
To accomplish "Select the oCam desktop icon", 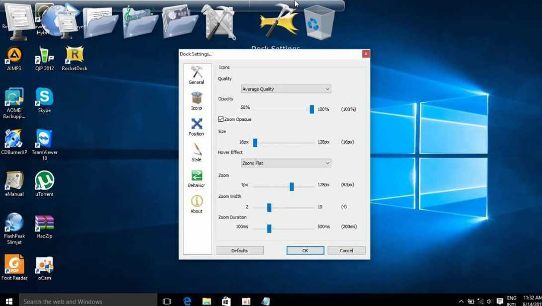I will 45,268.
